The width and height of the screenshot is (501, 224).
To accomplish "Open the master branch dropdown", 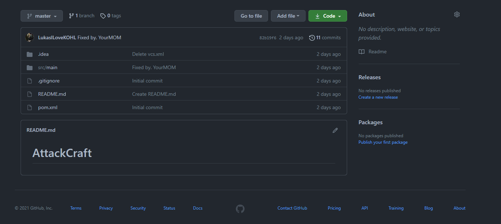I will tap(42, 16).
